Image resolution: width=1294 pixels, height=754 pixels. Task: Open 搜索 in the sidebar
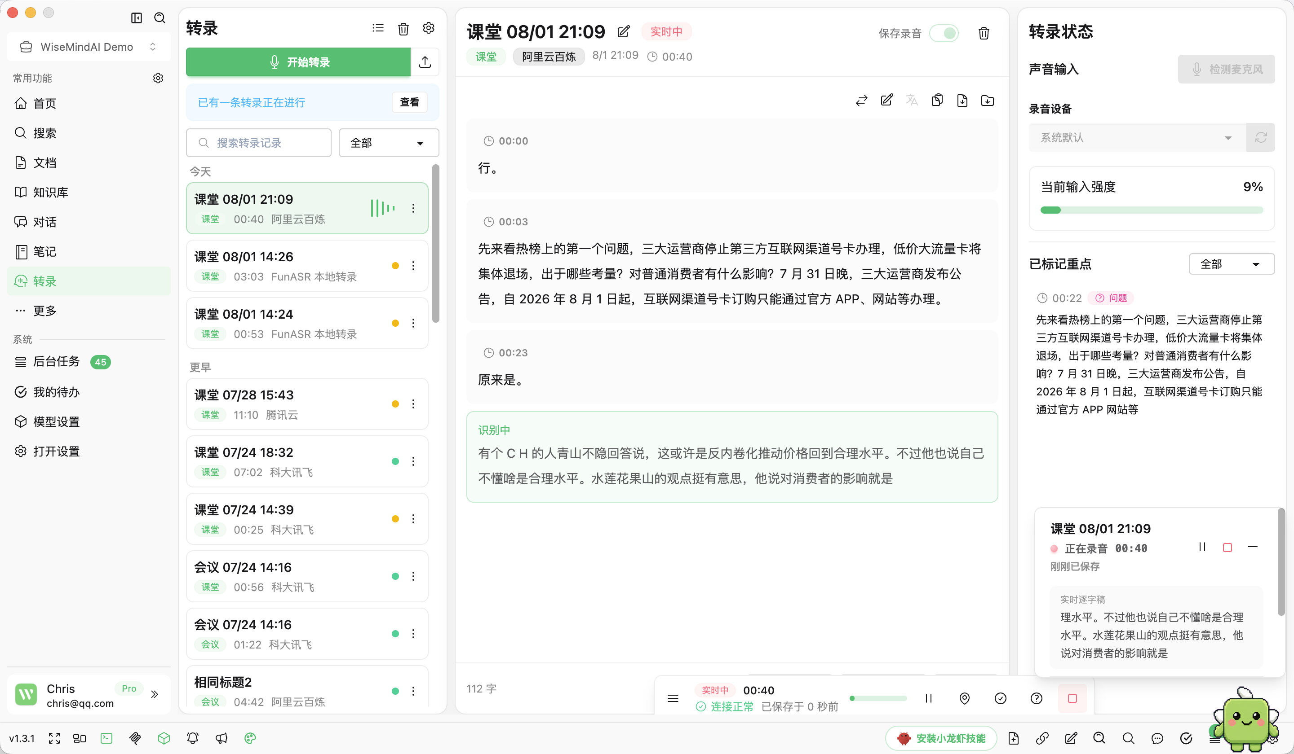click(89, 133)
